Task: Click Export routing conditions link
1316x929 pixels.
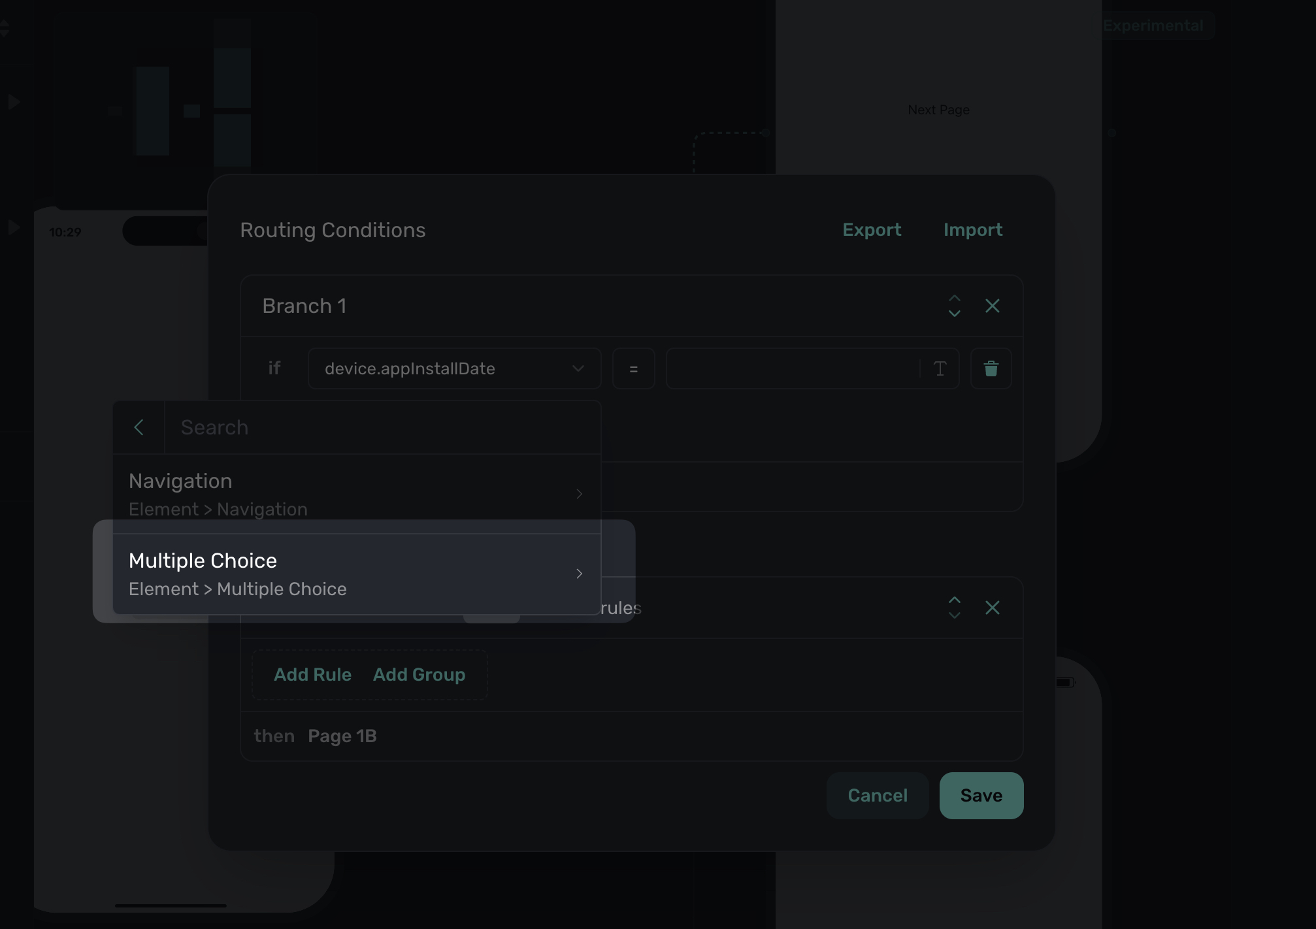Action: point(871,230)
